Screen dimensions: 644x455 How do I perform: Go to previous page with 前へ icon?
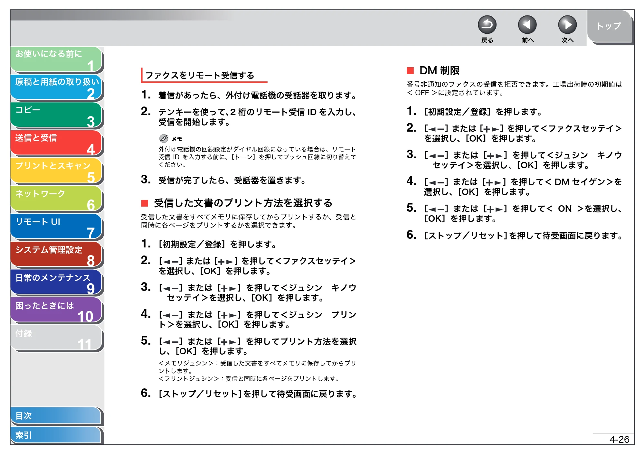coord(527,25)
